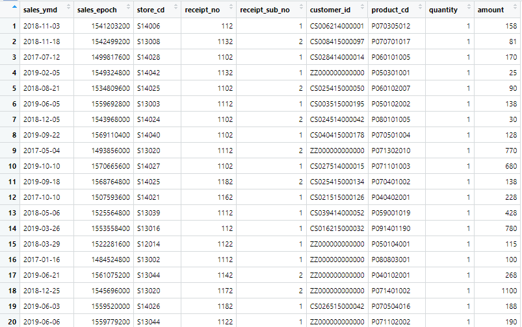Sort by quantity column arrows
This screenshot has width=522, height=327.
[469, 6]
